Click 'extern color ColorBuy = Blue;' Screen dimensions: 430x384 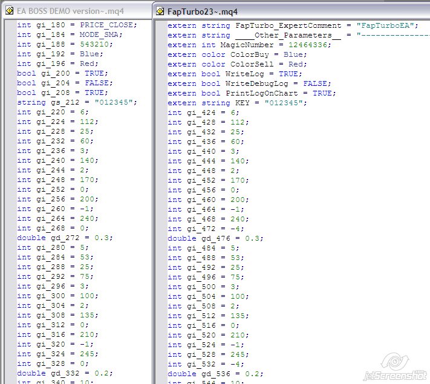point(237,54)
